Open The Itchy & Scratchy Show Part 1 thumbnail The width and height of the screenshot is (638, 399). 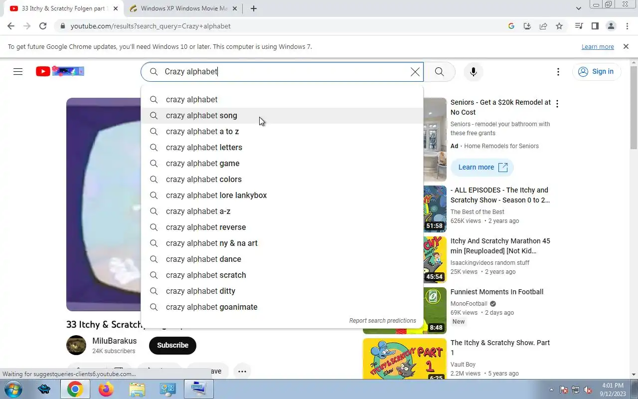pos(404,359)
